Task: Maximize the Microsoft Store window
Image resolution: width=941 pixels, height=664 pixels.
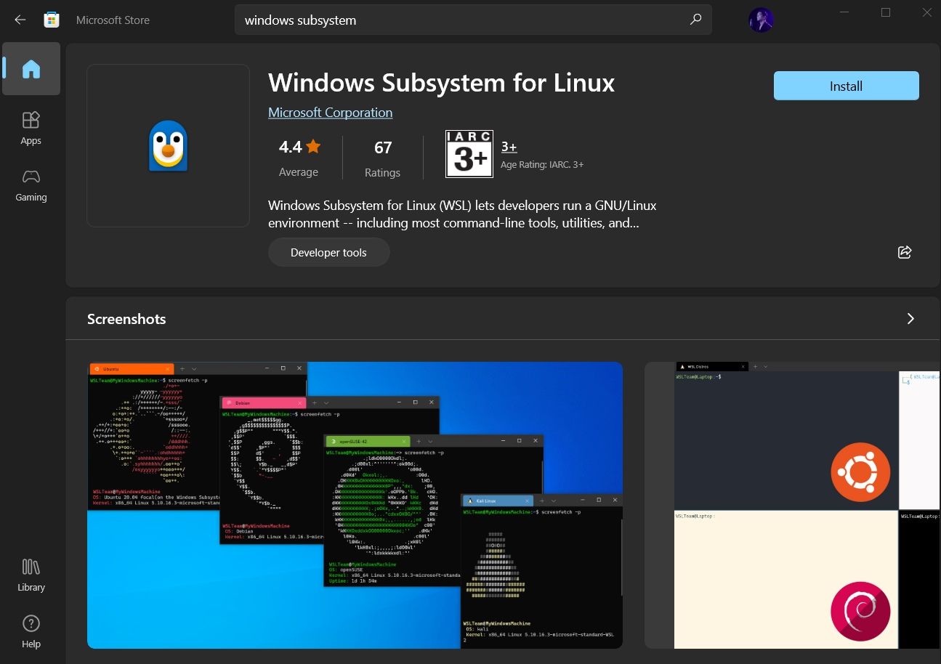Action: [x=885, y=12]
